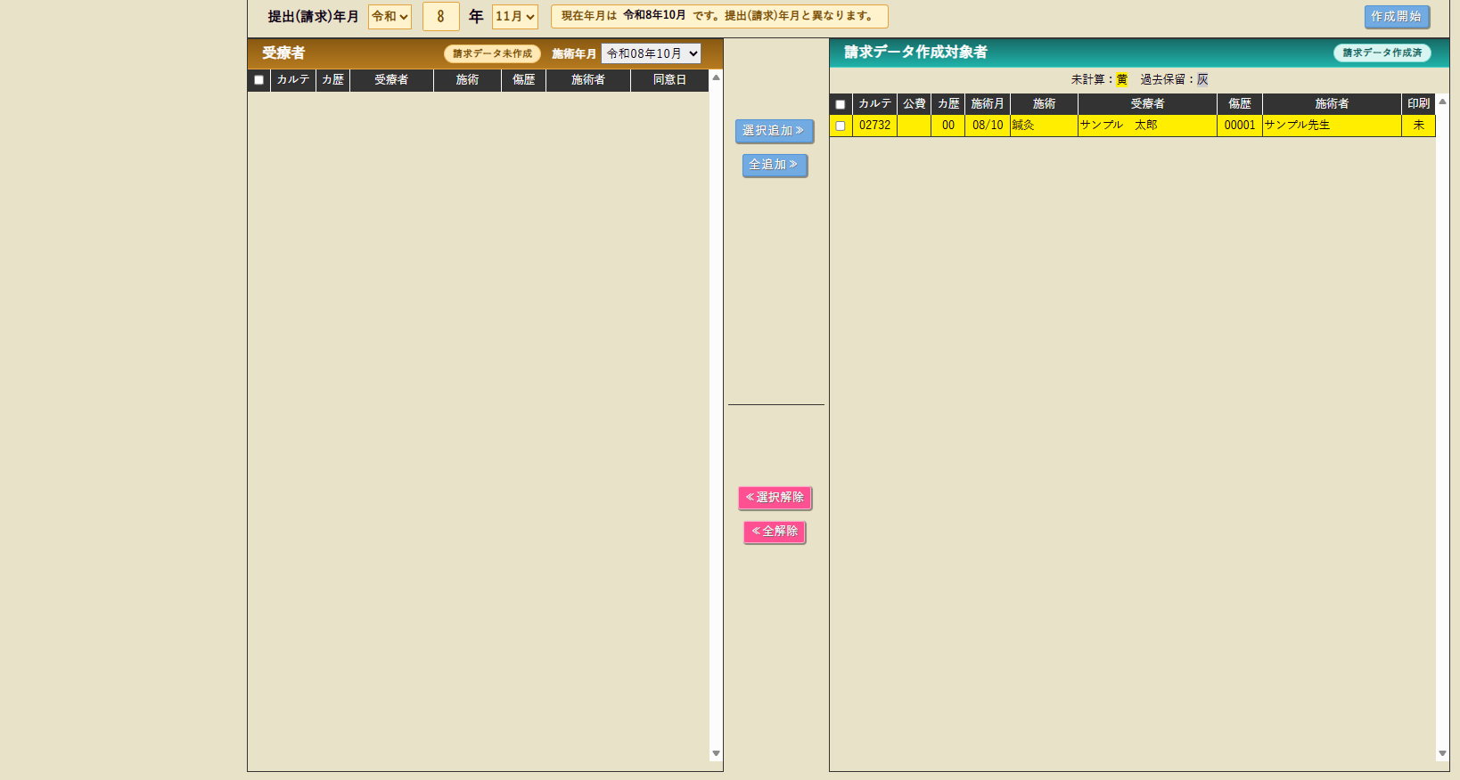Click the サンプル先生 practitioner cell
This screenshot has width=1460, height=780.
click(1332, 126)
